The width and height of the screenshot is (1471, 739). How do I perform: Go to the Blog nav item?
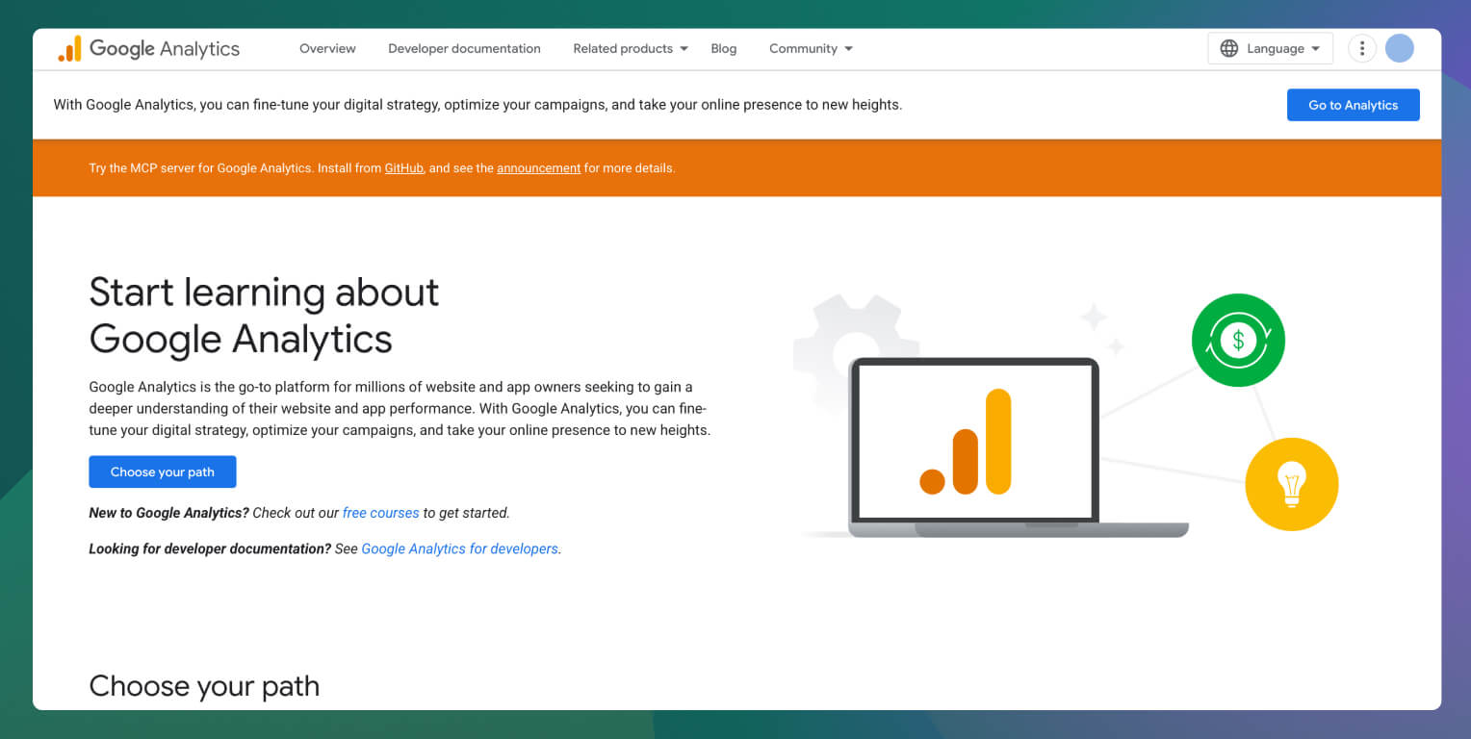724,48
